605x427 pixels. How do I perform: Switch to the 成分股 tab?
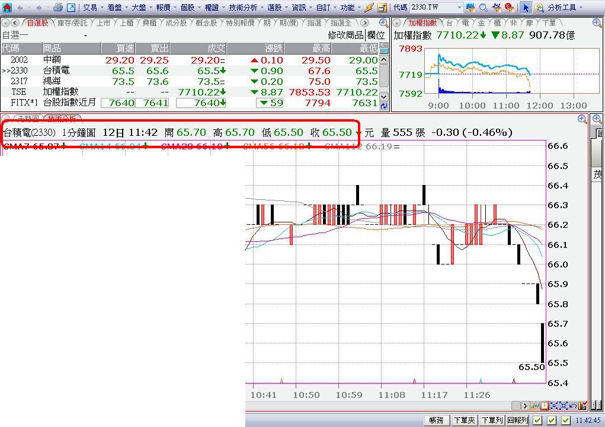coord(176,23)
